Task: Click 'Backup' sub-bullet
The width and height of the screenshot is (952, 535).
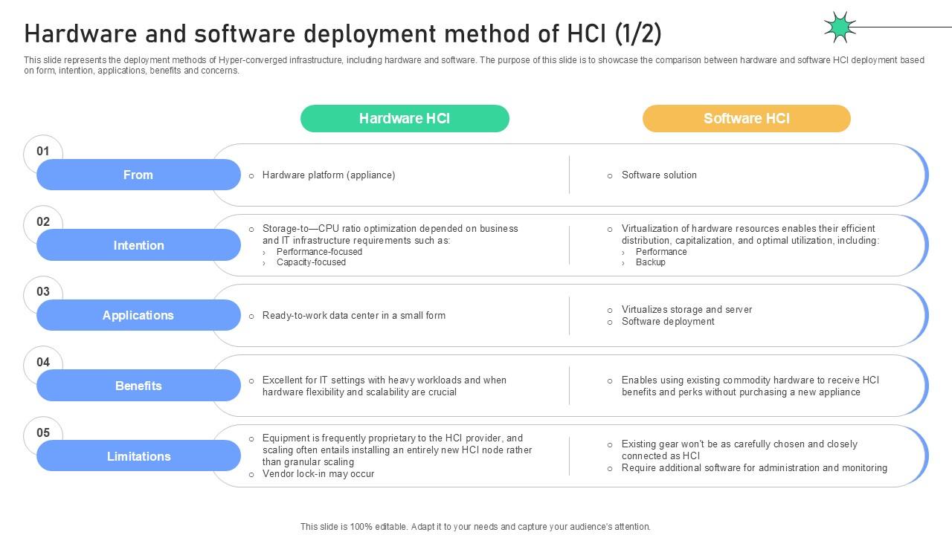Action: (x=651, y=262)
